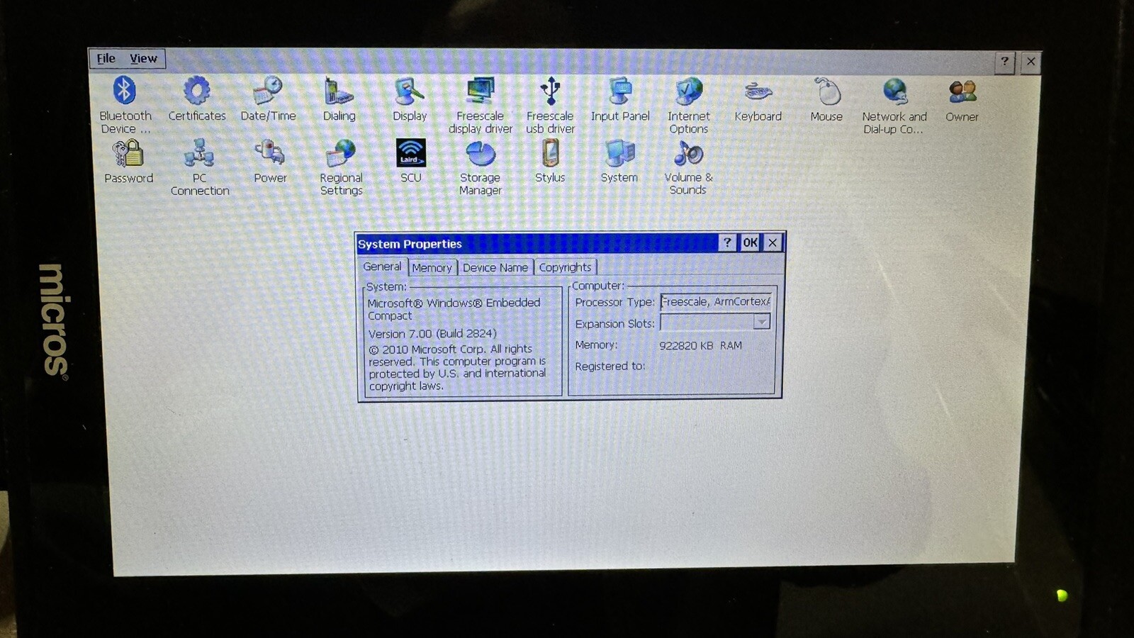Open Regional Settings
The width and height of the screenshot is (1134, 638).
(341, 167)
